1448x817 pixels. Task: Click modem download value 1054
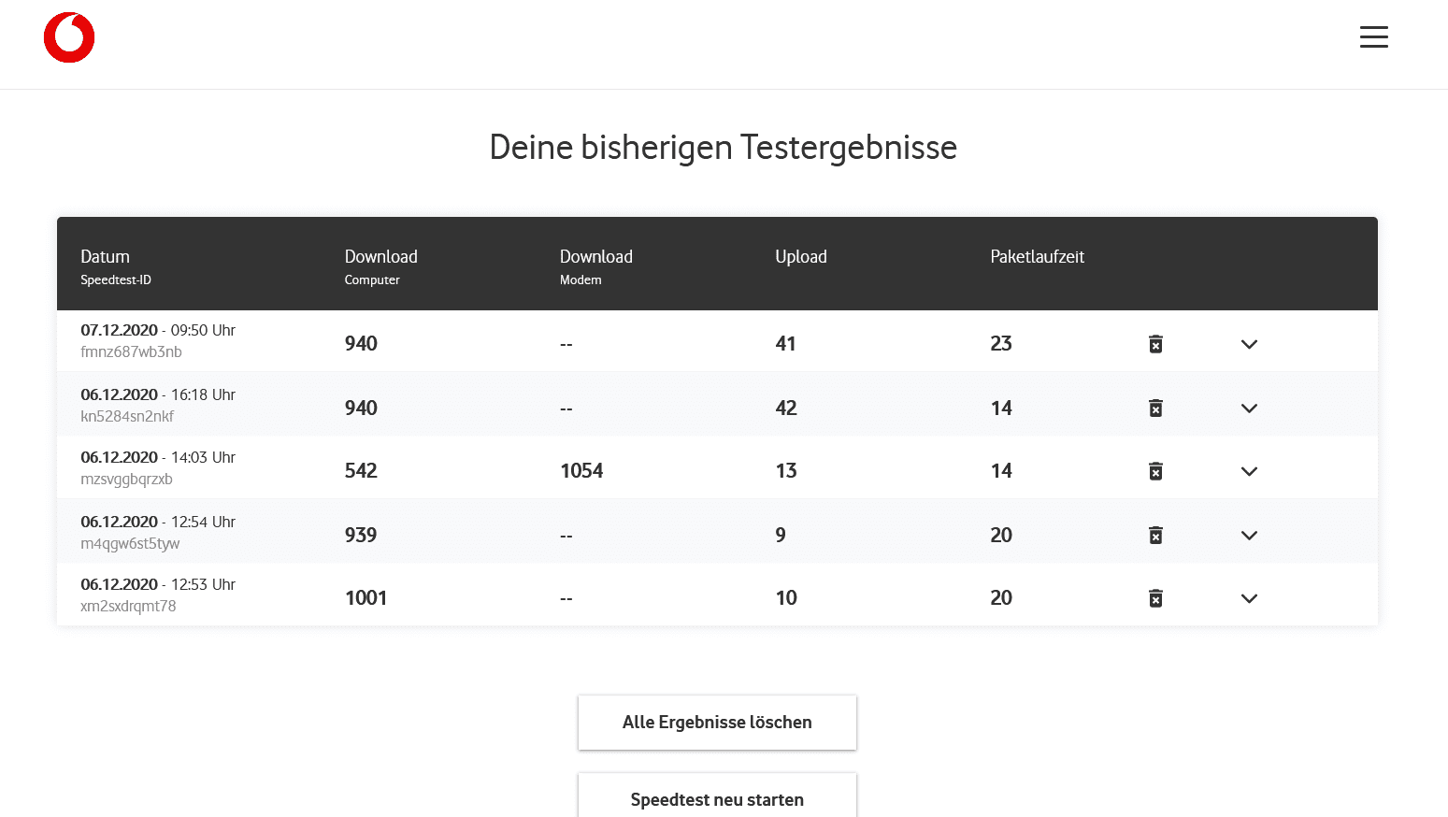pos(581,471)
